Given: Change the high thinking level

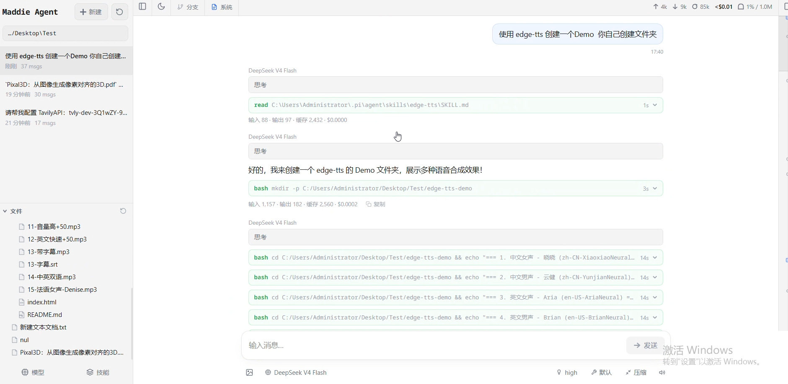Looking at the screenshot, I should pyautogui.click(x=567, y=372).
